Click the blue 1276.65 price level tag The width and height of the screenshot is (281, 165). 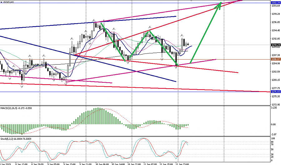click(x=275, y=92)
